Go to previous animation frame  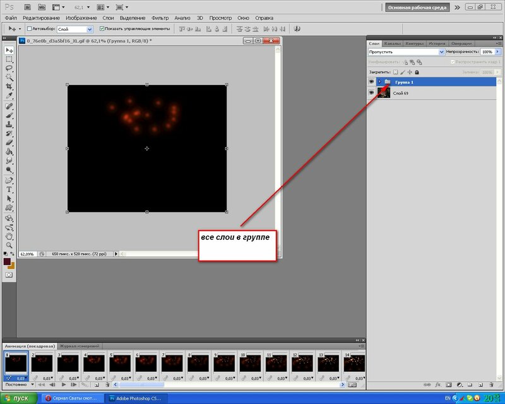52,384
